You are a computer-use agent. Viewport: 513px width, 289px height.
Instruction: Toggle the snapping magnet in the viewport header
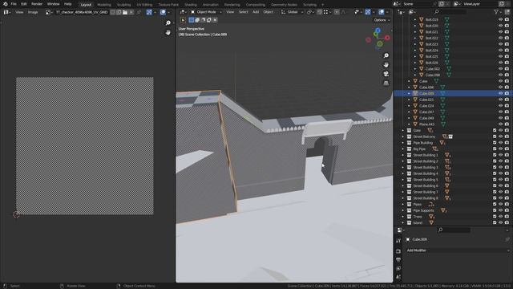[x=320, y=12]
